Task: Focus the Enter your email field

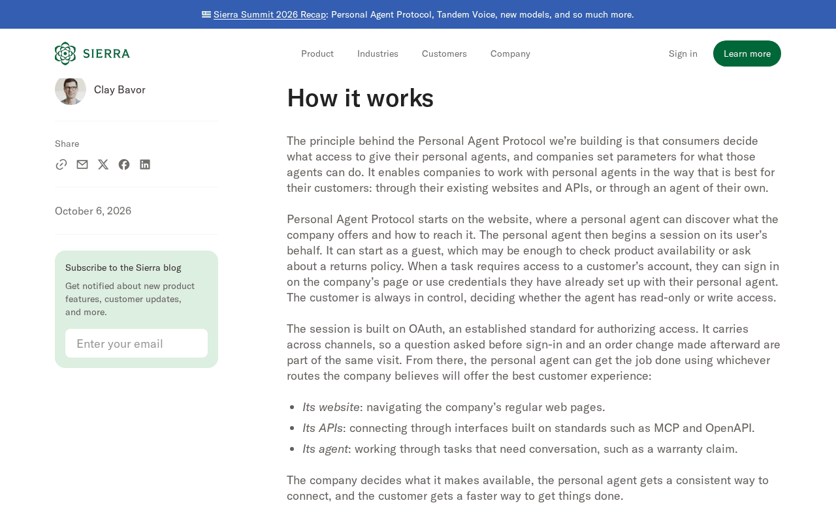Action: pos(137,343)
